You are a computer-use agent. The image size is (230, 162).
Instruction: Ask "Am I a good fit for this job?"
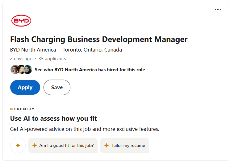[x=63, y=145]
